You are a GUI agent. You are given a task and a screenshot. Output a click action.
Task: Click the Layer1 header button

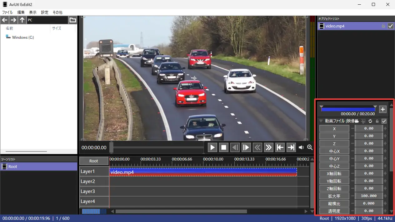[94, 171]
